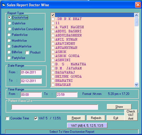Viewport: 142px width, 135px height.
Task: Click the Sales Report window title icon
Action: point(4,5)
